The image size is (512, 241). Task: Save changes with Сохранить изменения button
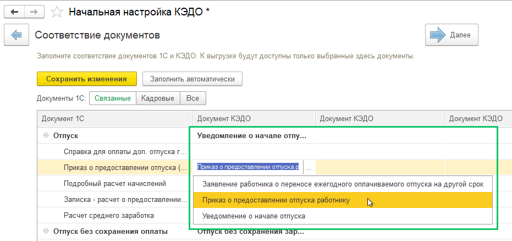[x=86, y=79]
